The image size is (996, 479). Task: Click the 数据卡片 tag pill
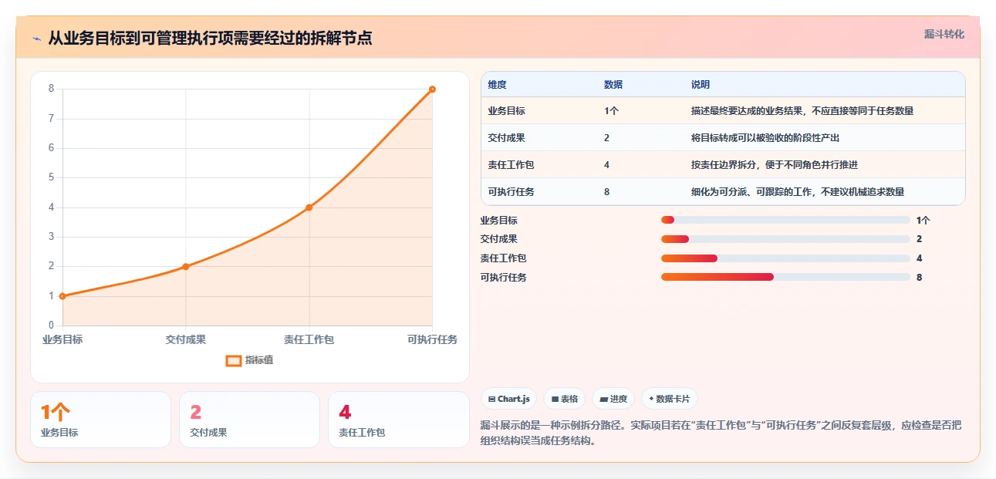tap(670, 399)
